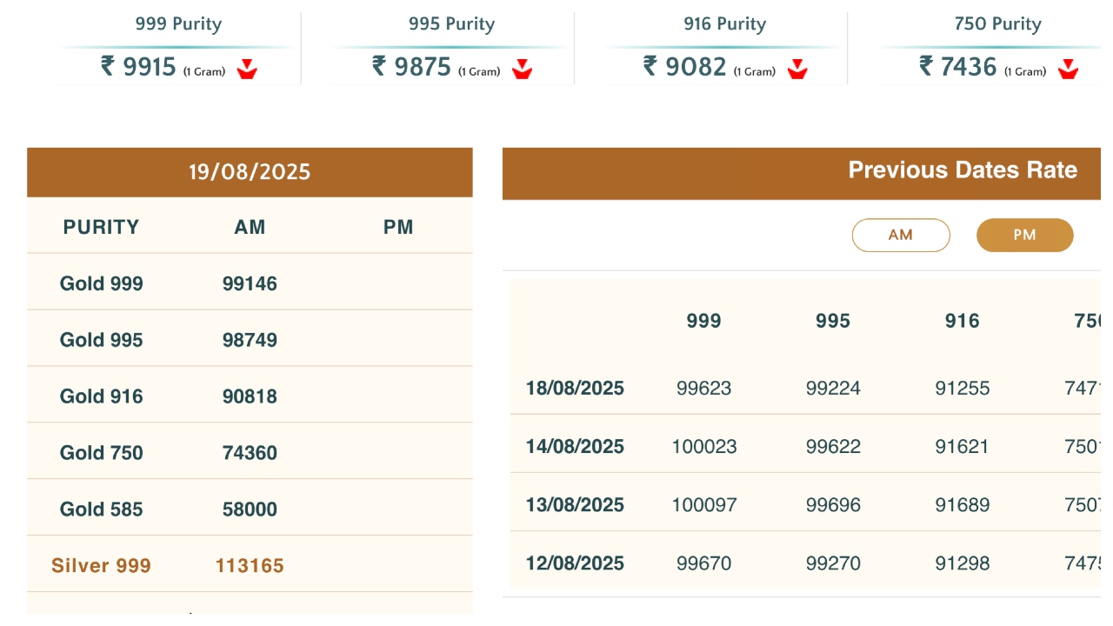Click the Previous Dates Rate header
This screenshot has width=1113, height=626.
click(962, 170)
